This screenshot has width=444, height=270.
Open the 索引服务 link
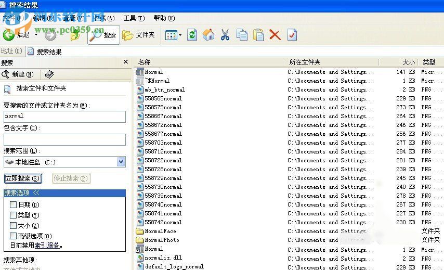coord(47,246)
